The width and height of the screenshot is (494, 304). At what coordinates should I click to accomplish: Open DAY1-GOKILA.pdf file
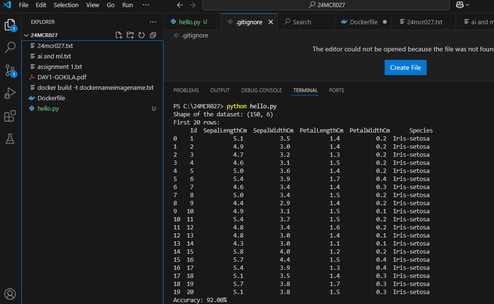click(92, 77)
